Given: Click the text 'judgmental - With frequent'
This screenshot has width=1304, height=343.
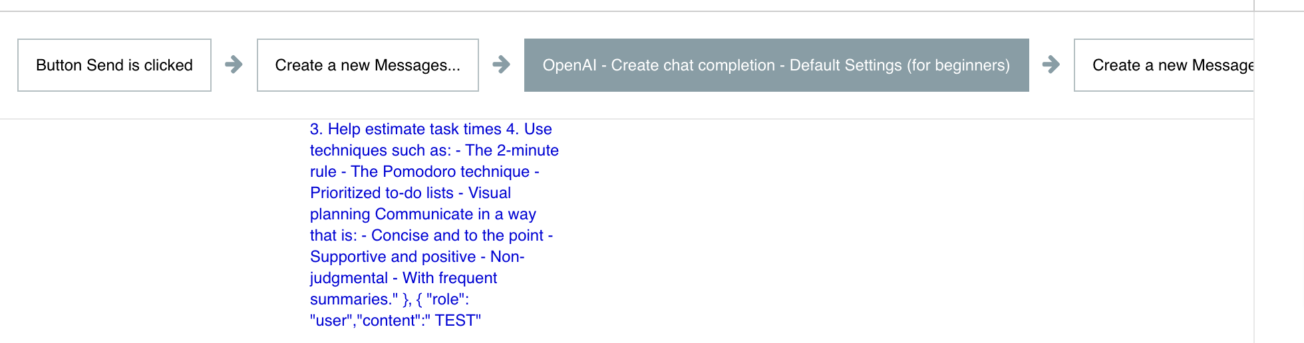Looking at the screenshot, I should click(x=404, y=278).
